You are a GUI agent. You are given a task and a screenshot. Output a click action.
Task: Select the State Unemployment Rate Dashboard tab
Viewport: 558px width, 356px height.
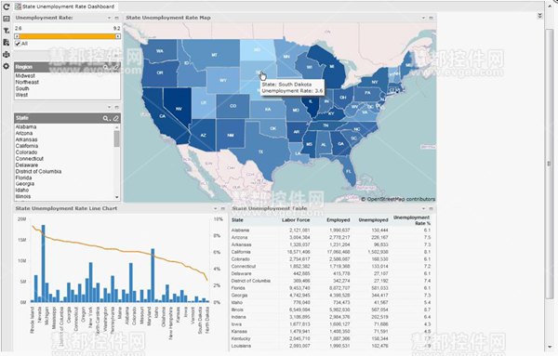tap(65, 7)
